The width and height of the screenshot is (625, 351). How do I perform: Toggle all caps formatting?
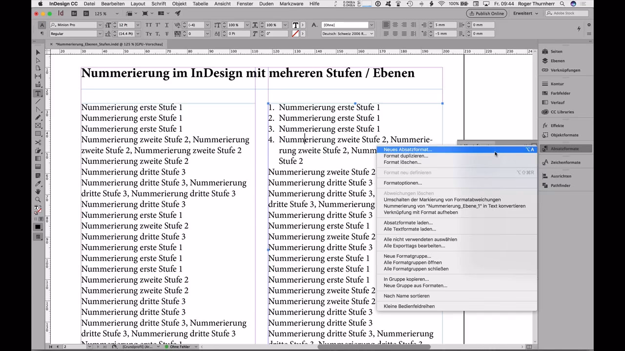148,25
